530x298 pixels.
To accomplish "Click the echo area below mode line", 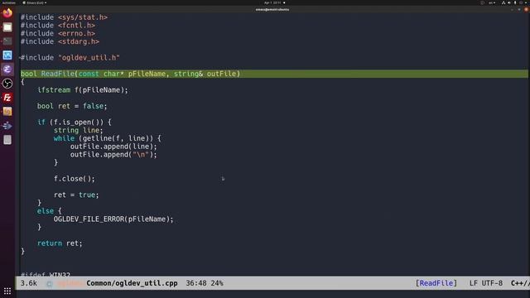I will pos(272,294).
